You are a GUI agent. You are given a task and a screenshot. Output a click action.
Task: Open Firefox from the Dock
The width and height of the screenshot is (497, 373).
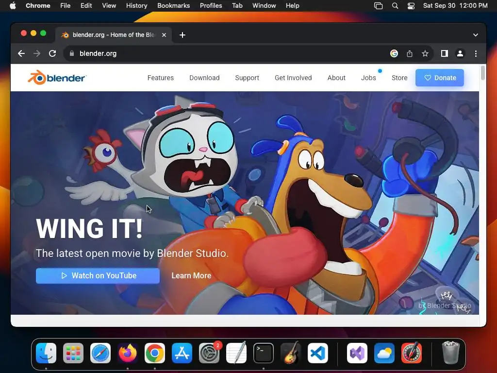coord(128,353)
